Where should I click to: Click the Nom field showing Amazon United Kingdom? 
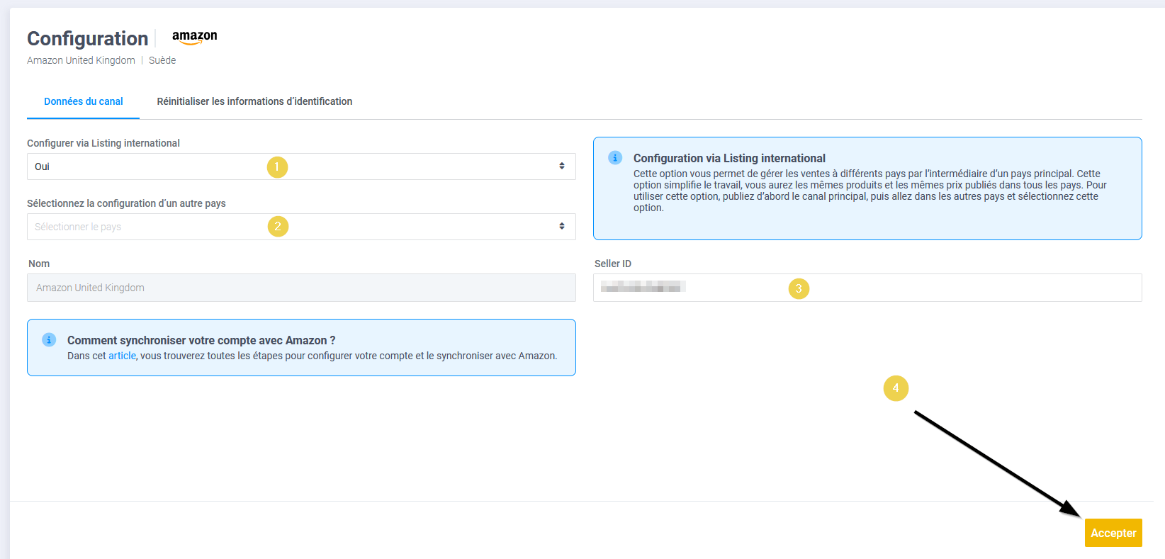(301, 288)
